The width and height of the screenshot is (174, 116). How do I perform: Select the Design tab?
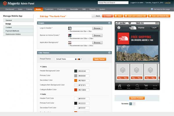[18, 24]
